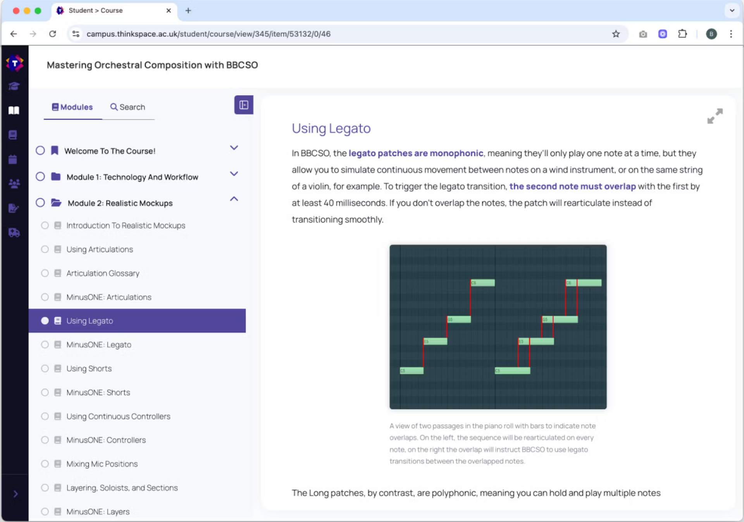The height and width of the screenshot is (522, 744).
Task: Bookmark page with the star icon
Action: [x=616, y=34]
